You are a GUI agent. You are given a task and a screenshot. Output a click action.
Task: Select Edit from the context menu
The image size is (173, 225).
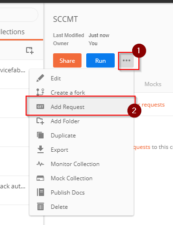(82, 78)
